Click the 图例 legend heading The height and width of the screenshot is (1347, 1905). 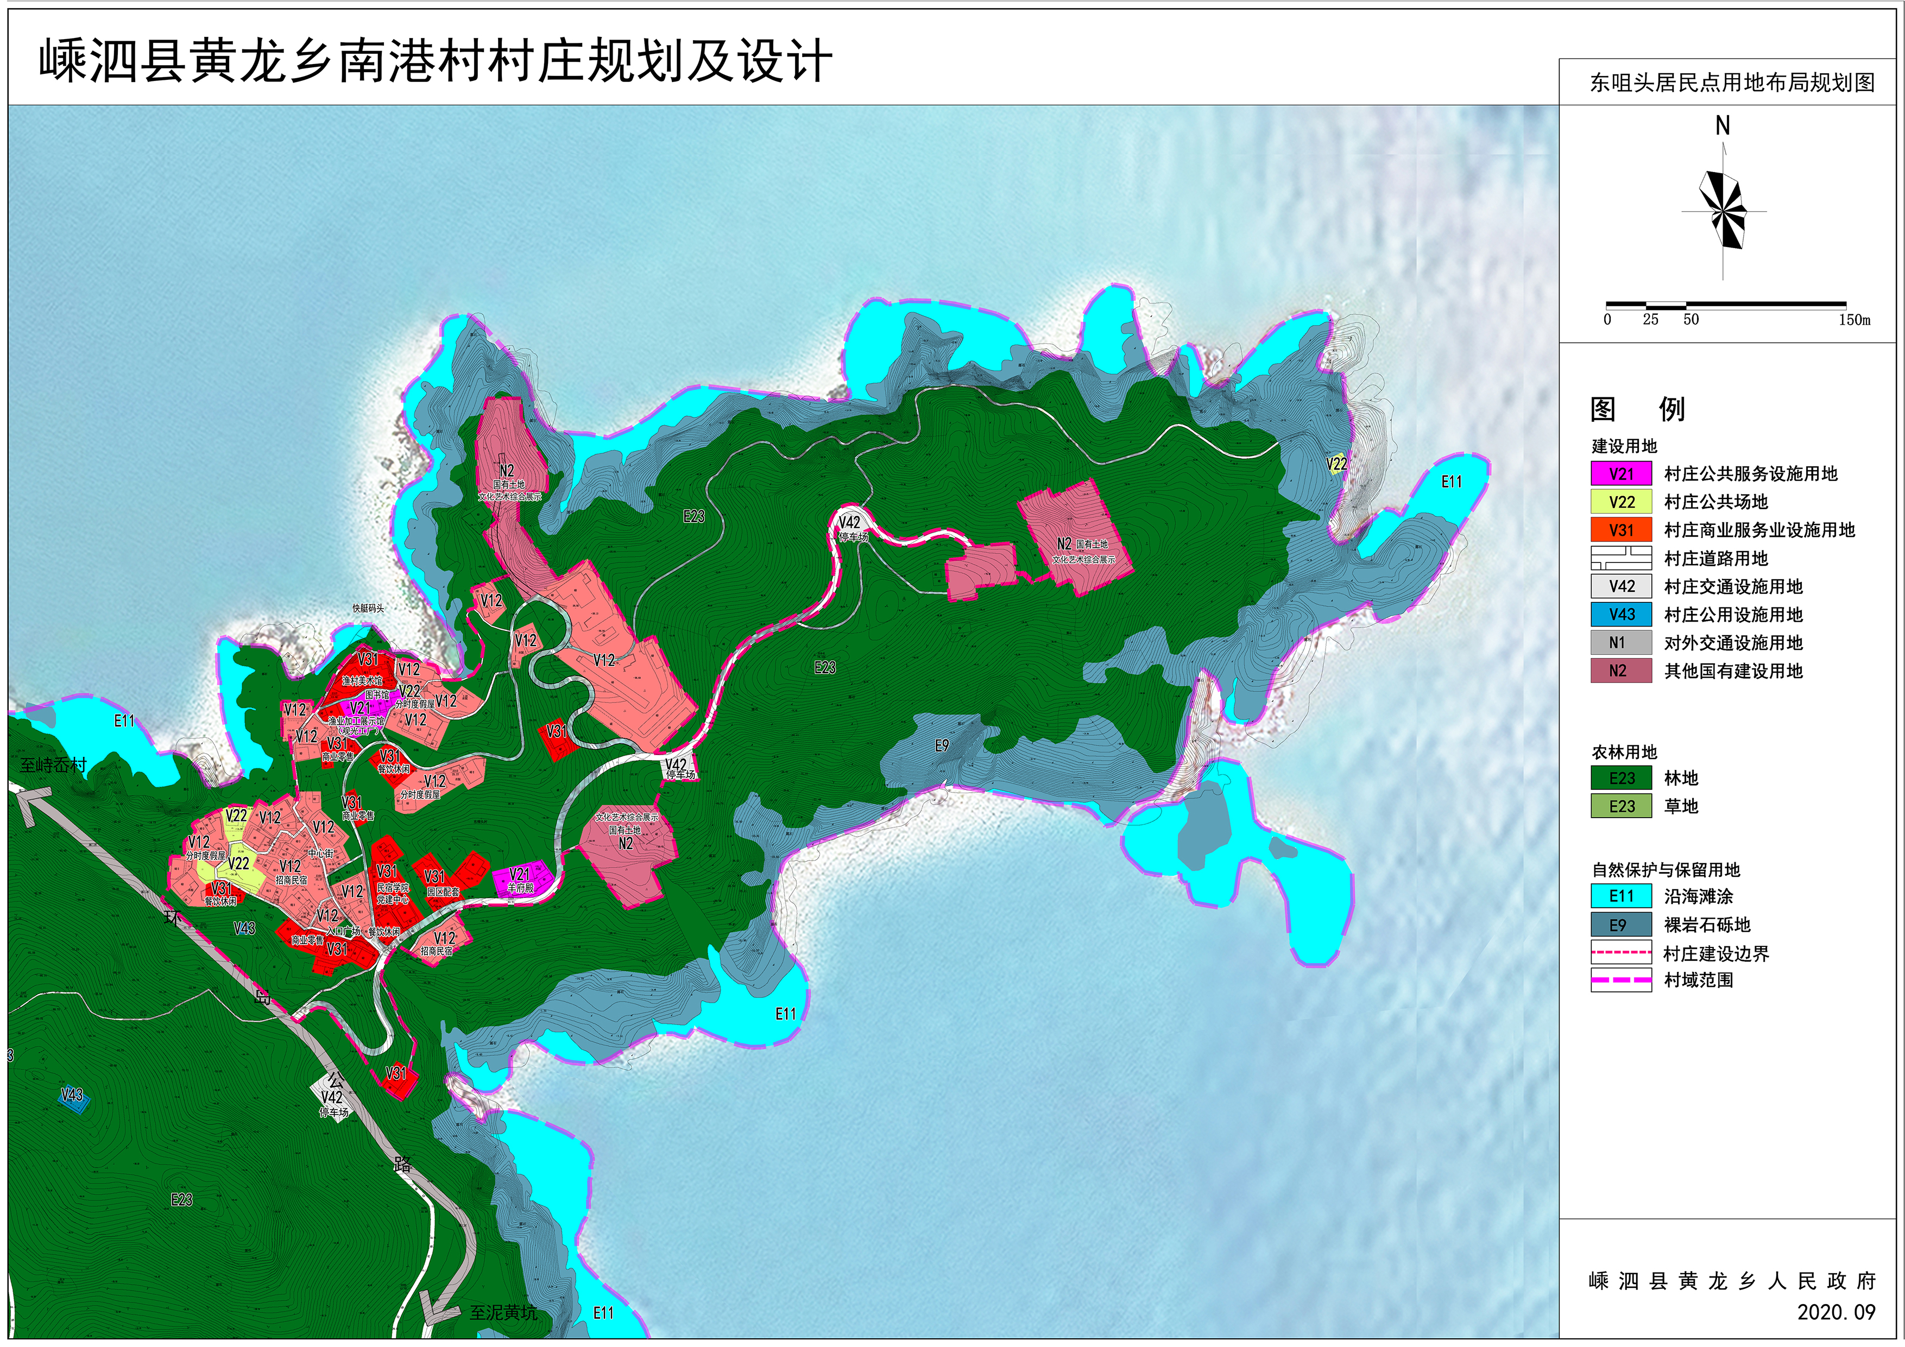(1637, 409)
